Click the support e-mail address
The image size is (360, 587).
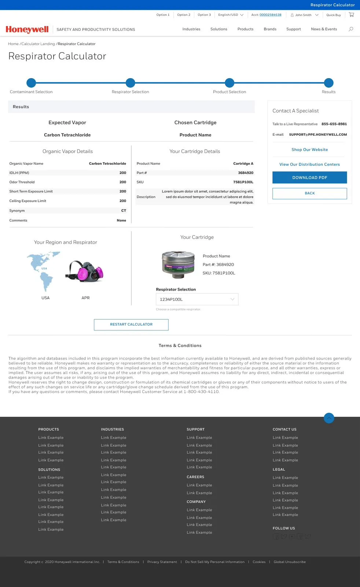click(318, 135)
